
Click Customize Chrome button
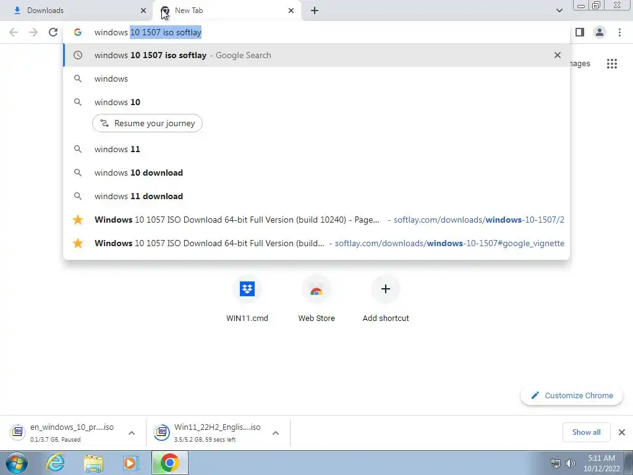[572, 395]
